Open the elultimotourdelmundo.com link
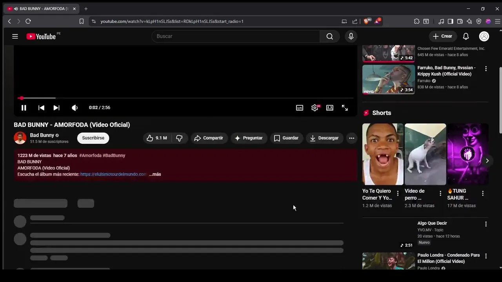Image resolution: width=502 pixels, height=282 pixels. pyautogui.click(x=114, y=174)
